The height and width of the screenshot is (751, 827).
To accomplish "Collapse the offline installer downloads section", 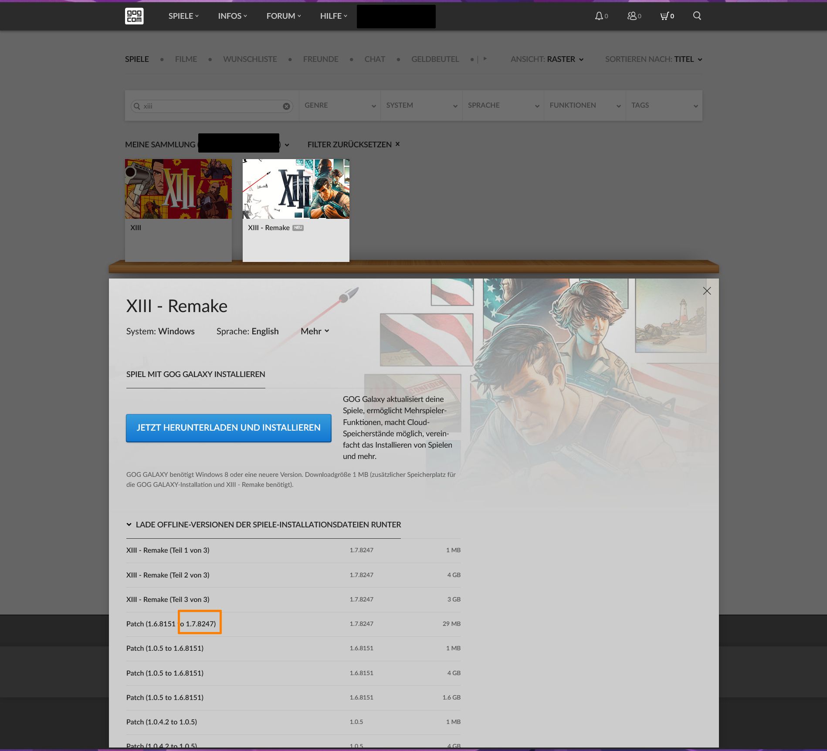I will 264,525.
